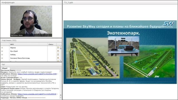Click the participants list scroll up arrow

point(61,47)
